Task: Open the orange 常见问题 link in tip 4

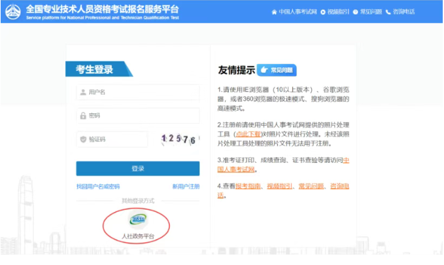Action: pyautogui.click(x=311, y=186)
